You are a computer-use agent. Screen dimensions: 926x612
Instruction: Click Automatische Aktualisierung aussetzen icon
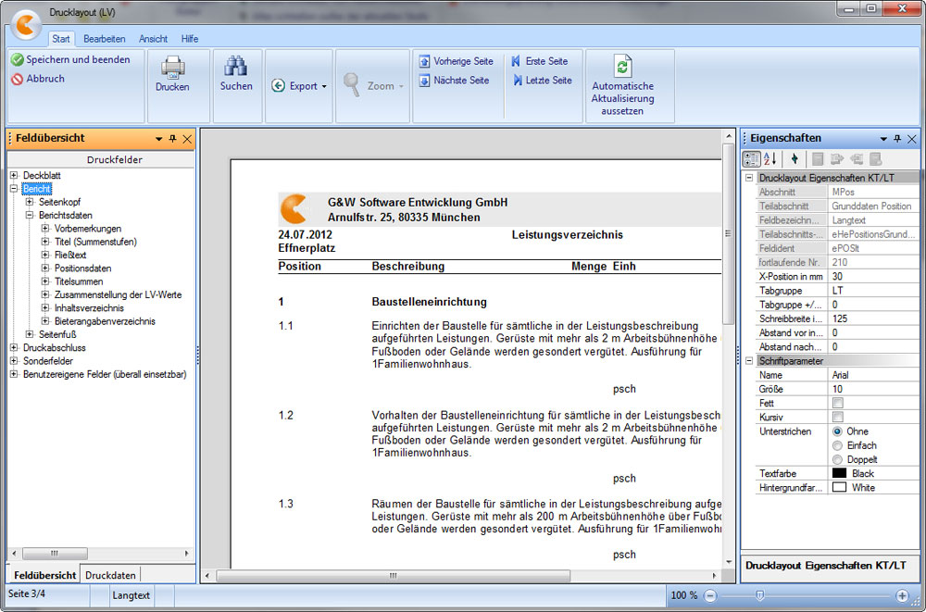622,67
